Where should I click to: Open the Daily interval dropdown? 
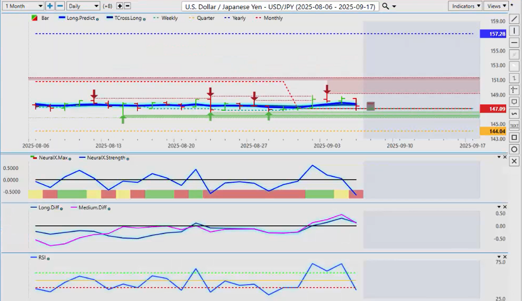[83, 6]
